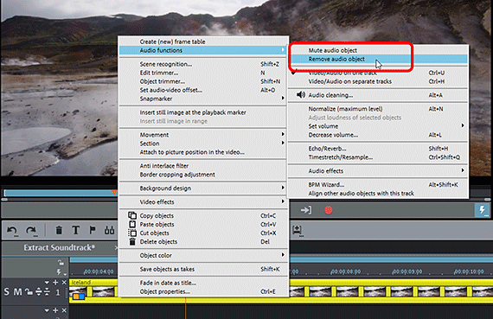The width and height of the screenshot is (493, 319).
Task: Open Echo/Reverb dialog
Action: [378, 149]
